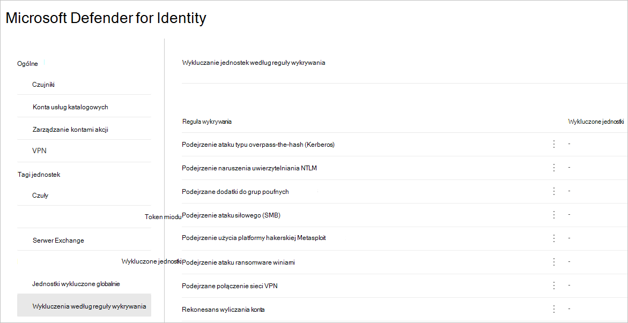Sort by Reguła wykrywania column header
Screen dimensions: 628x323
(207, 122)
